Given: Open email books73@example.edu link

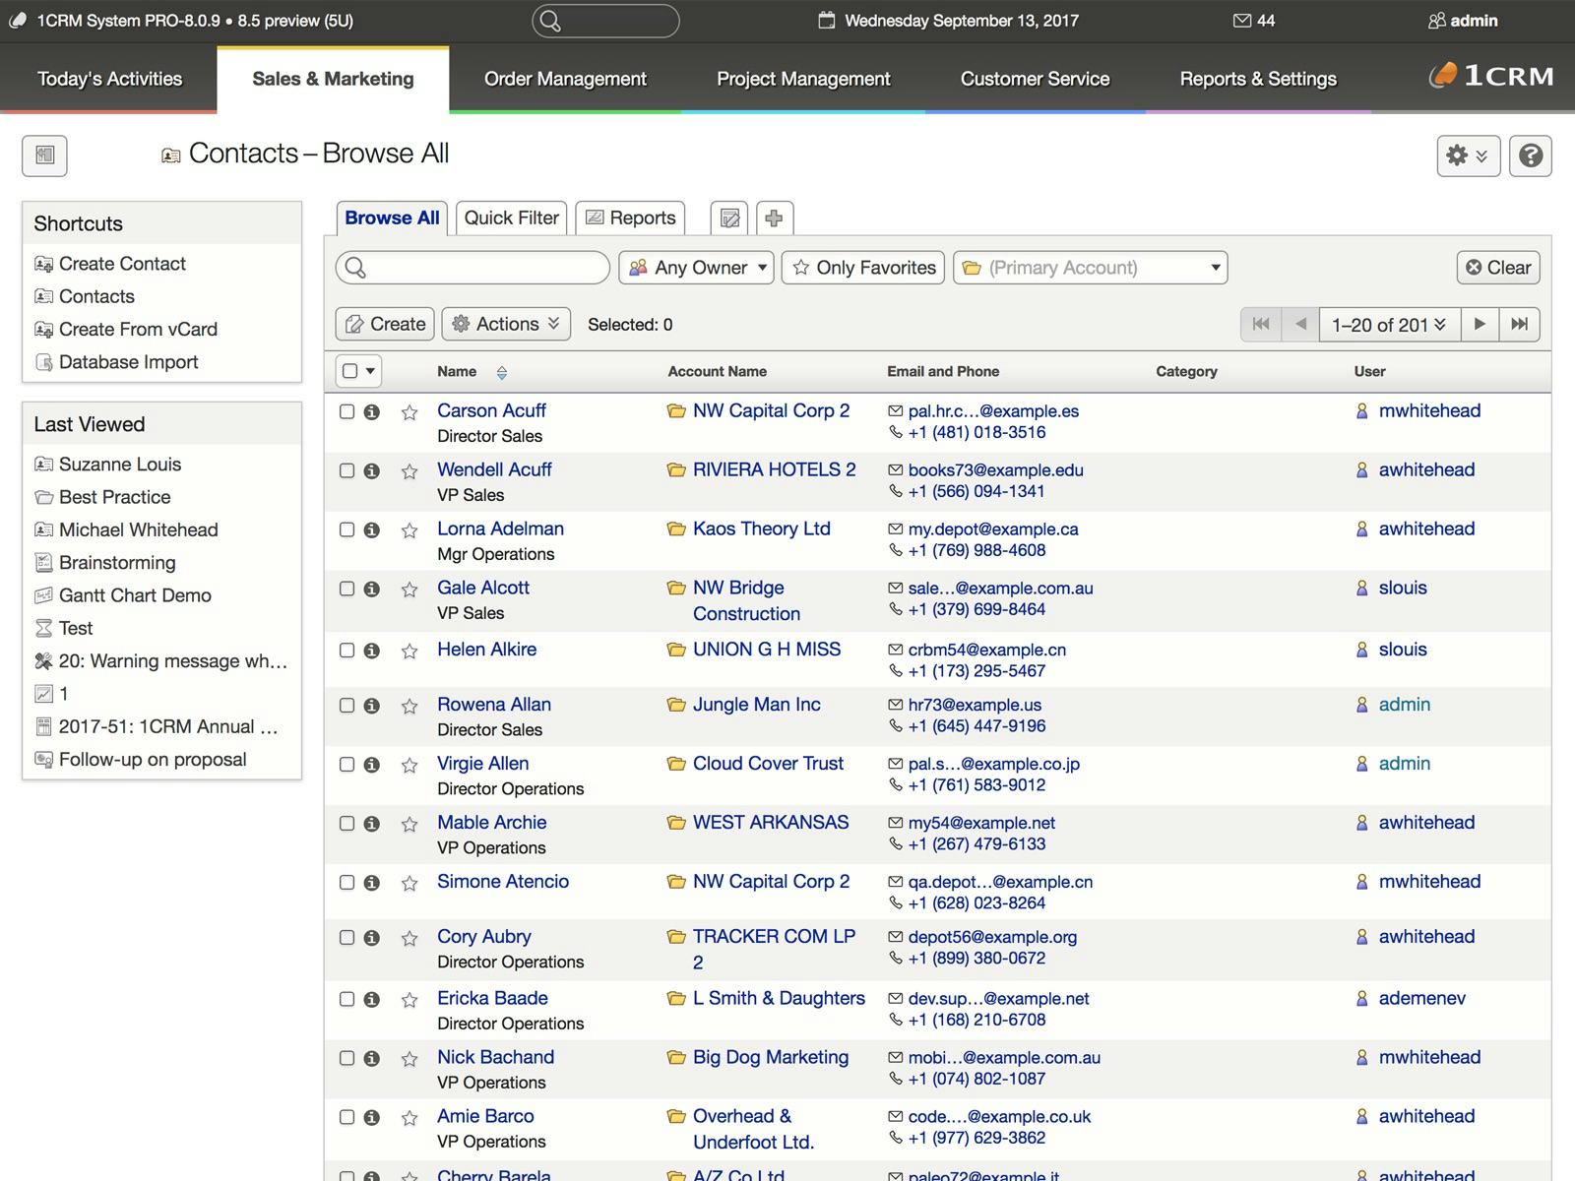Looking at the screenshot, I should pyautogui.click(x=995, y=470).
